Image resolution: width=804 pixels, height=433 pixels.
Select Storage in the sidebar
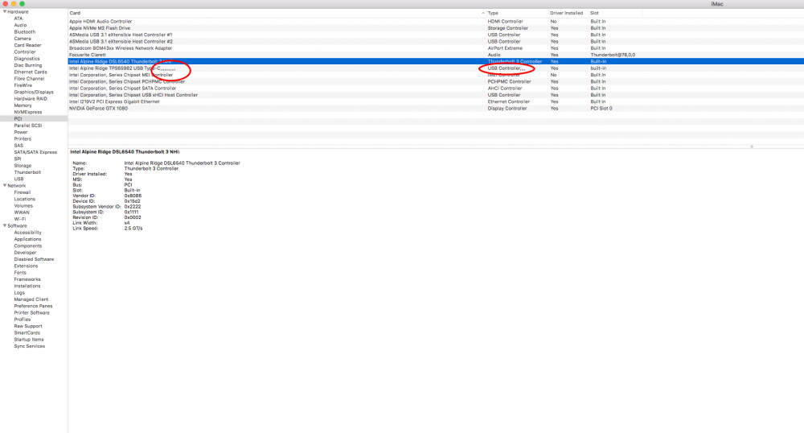coord(23,165)
